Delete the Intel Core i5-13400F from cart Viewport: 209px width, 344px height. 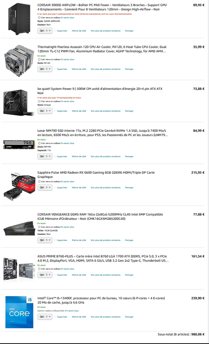[x=62, y=317]
